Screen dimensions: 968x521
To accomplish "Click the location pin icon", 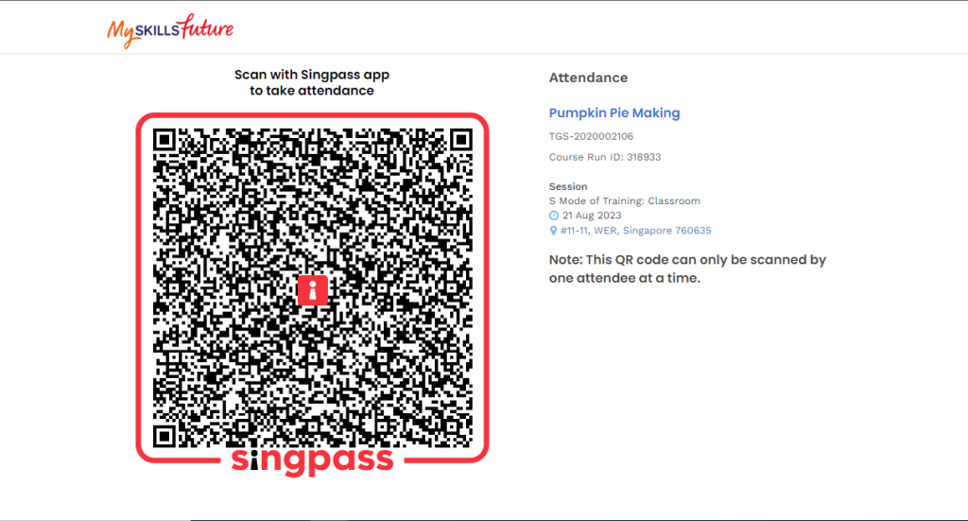I will [553, 231].
